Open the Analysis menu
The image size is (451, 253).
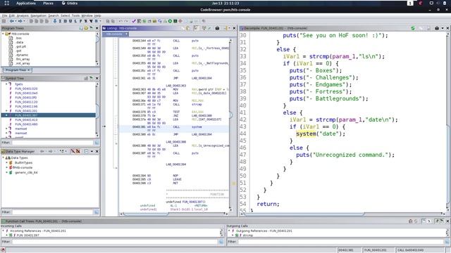click(23, 15)
